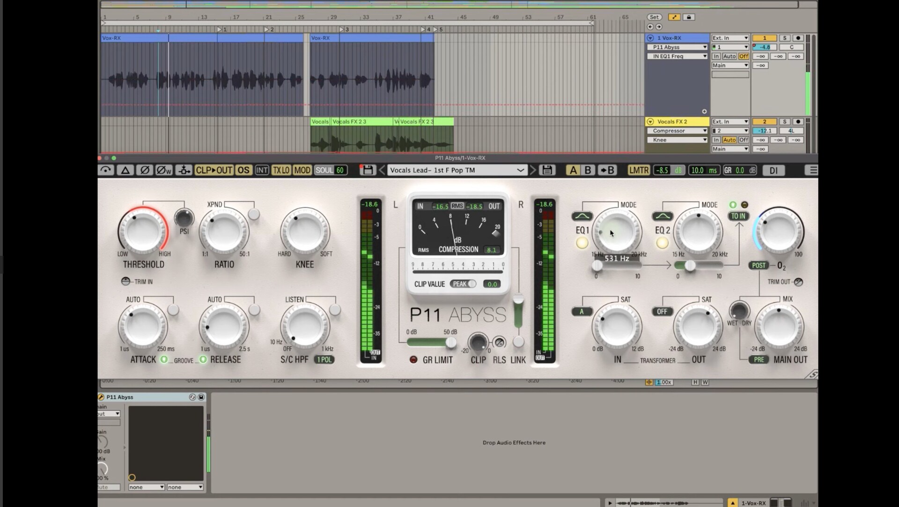Screen dimensions: 899x507
Task: Open the Knee parameter dropdown
Action: pos(678,140)
